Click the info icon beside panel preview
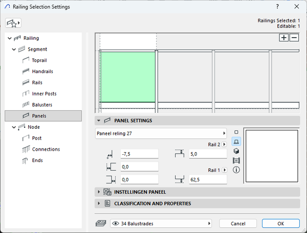This screenshot has width=307, height=233. [236, 170]
